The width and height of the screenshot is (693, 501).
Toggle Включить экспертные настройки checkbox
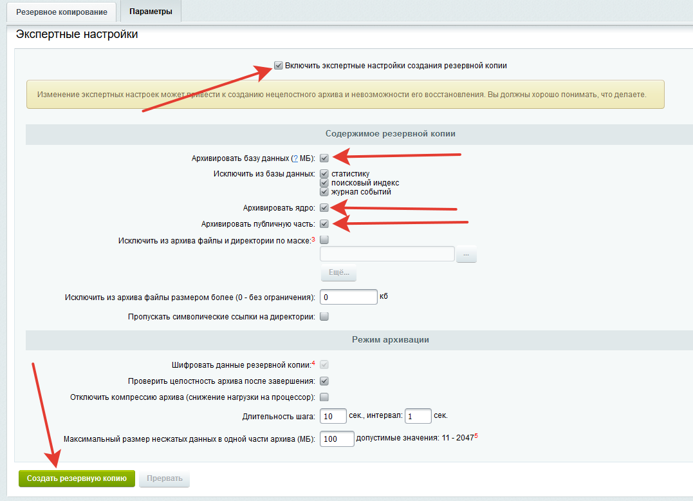pyautogui.click(x=278, y=65)
